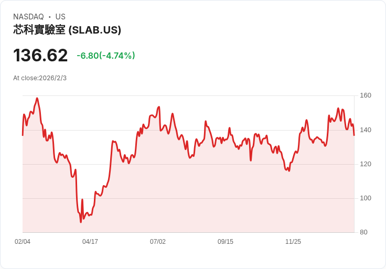The image size is (386, 269).
Task: Click the 80 y-axis price label
Action: [364, 232]
